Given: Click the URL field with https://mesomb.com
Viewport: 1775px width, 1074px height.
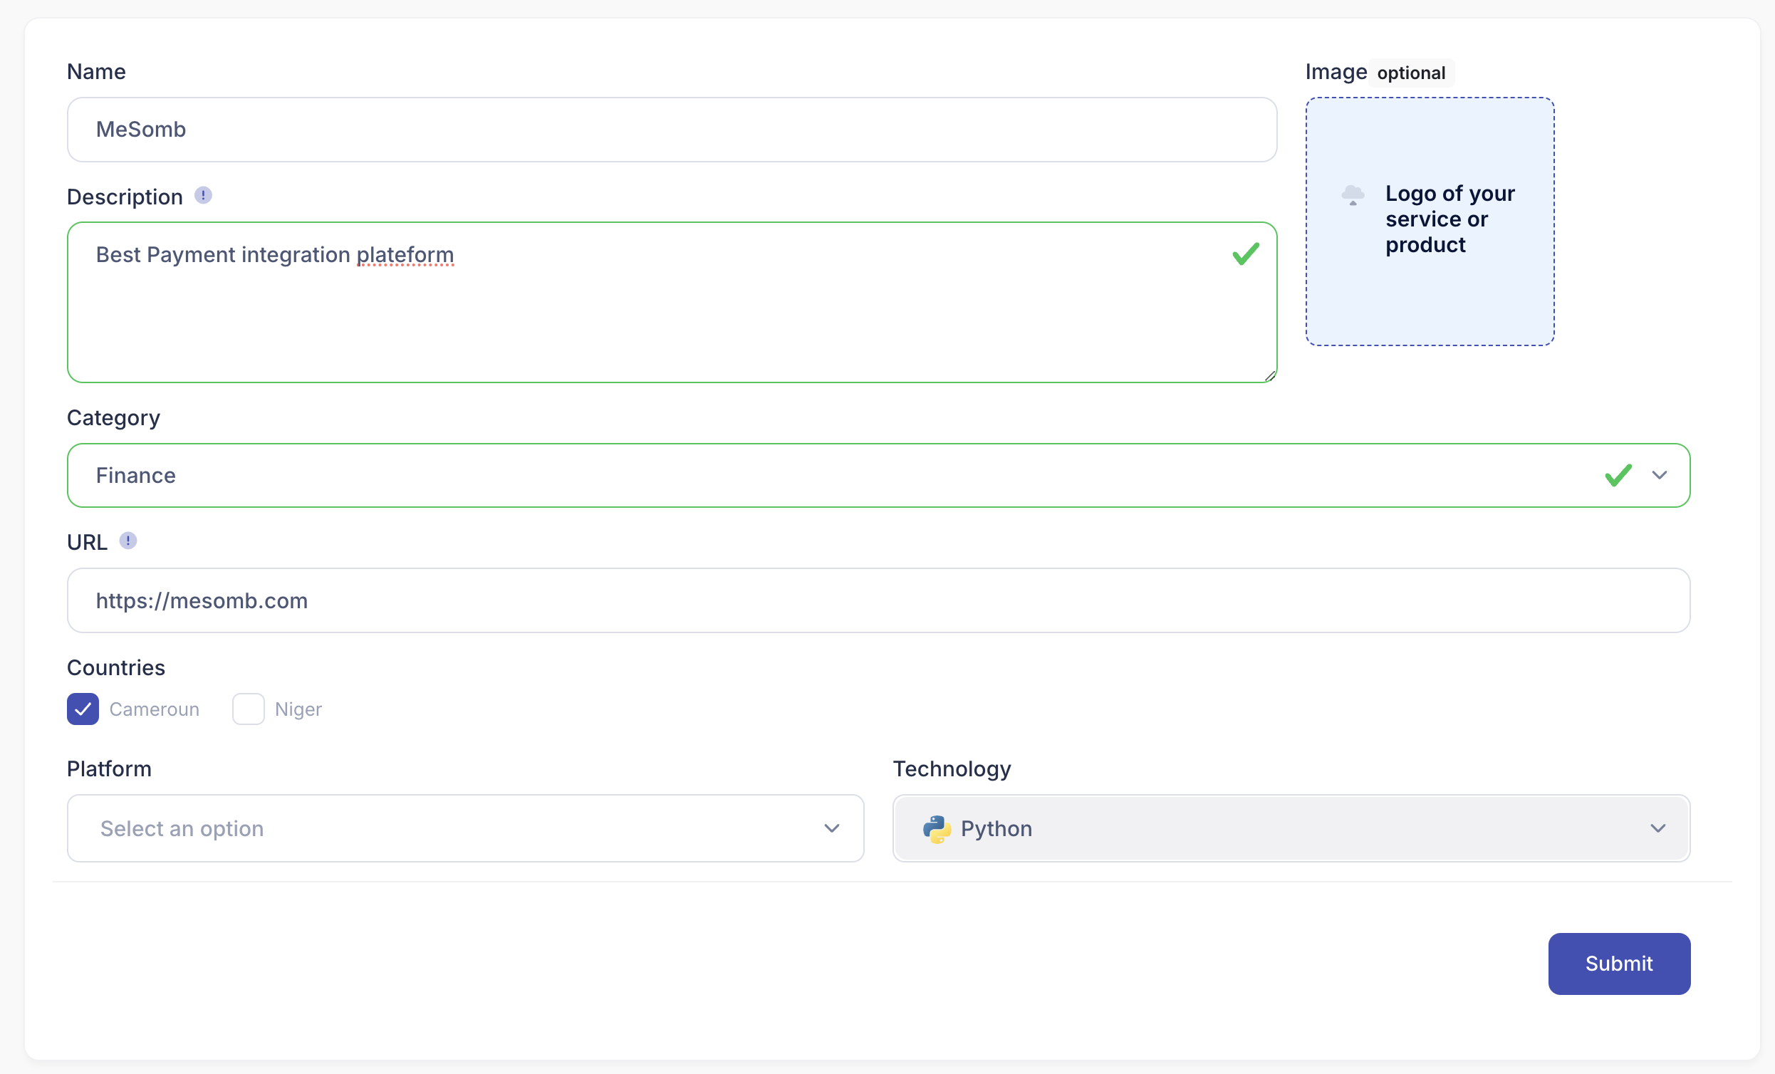Looking at the screenshot, I should pyautogui.click(x=878, y=601).
